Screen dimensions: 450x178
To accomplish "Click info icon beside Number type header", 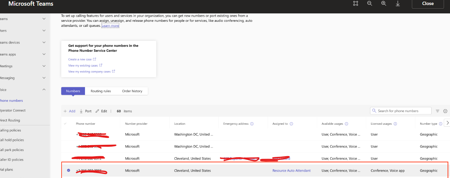I will coord(441,124).
